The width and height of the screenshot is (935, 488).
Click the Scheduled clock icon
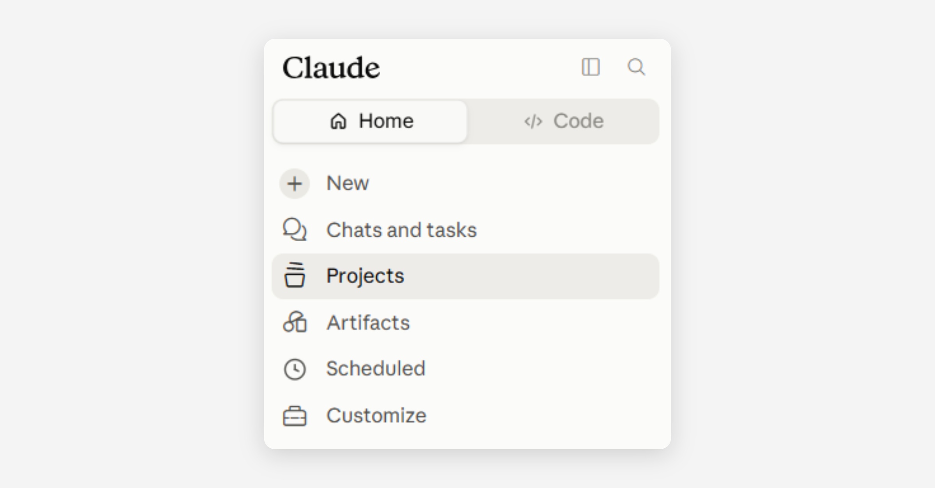tap(295, 369)
